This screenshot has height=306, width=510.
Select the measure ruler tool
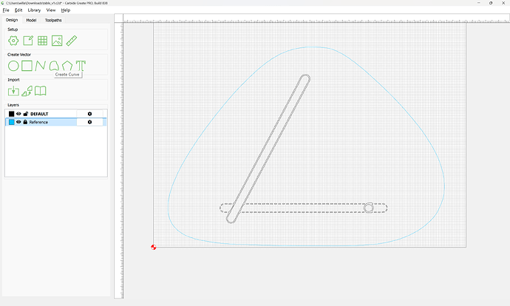72,41
